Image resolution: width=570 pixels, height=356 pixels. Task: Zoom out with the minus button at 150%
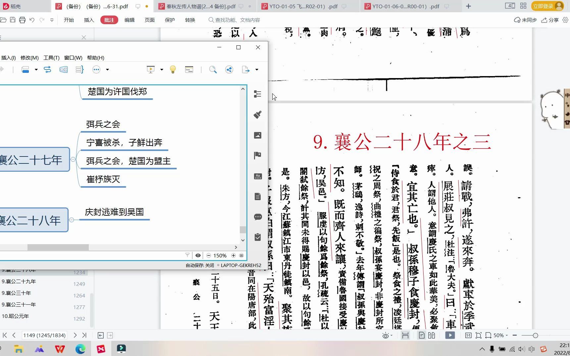[x=209, y=255]
